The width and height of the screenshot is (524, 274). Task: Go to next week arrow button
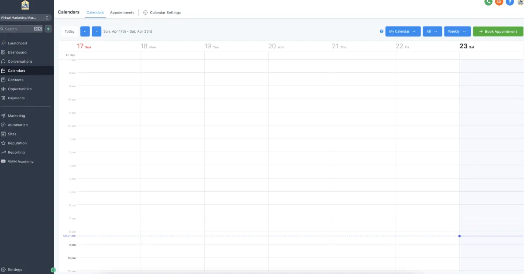(97, 31)
